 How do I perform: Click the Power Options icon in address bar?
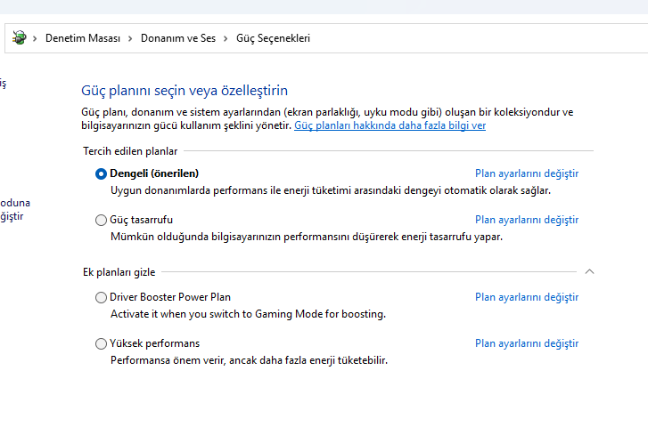[20, 38]
